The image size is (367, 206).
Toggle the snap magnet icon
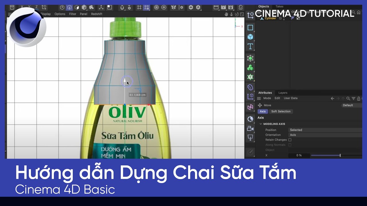(122, 7)
